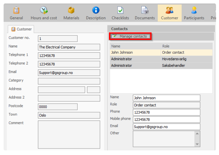219x155 pixels.
Task: Select the John Johnson contact row
Action: click(161, 52)
